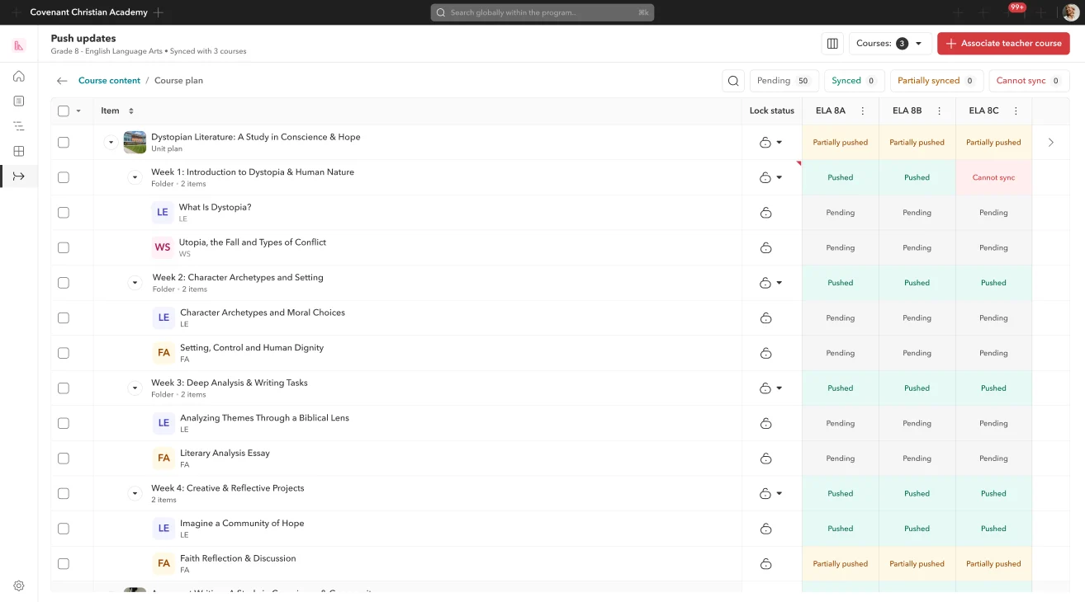This screenshot has width=1085, height=602.
Task: Collapse the Week 4 Creative & Reflective Projects folder
Action: [x=135, y=494]
